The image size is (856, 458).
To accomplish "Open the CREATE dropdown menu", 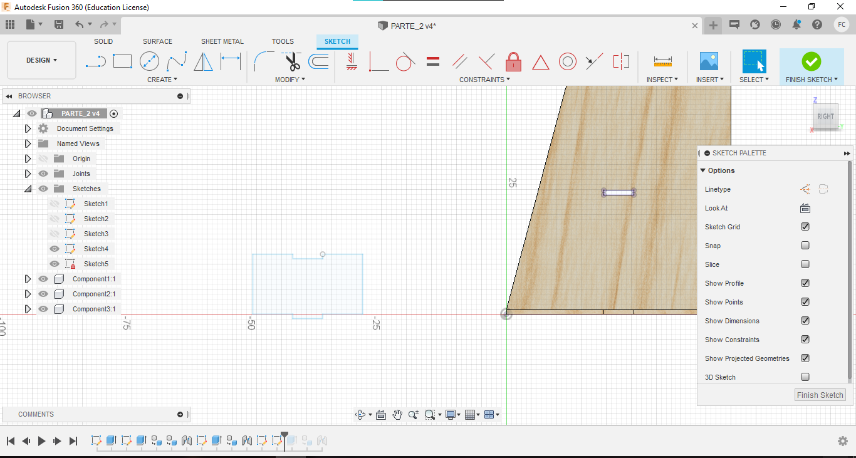I will pyautogui.click(x=162, y=80).
